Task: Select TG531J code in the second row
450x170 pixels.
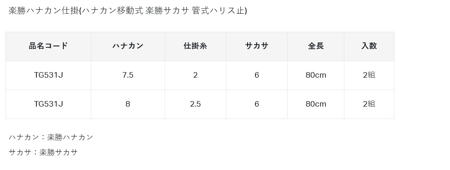Action: [48, 104]
